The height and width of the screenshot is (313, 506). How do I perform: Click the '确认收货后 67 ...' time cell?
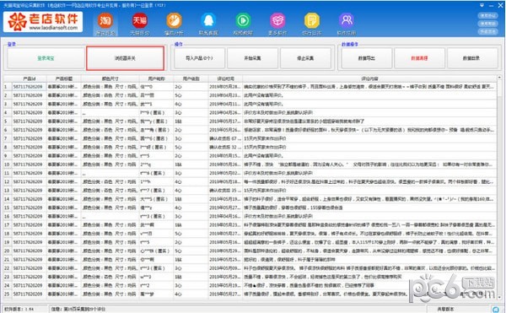225,138
